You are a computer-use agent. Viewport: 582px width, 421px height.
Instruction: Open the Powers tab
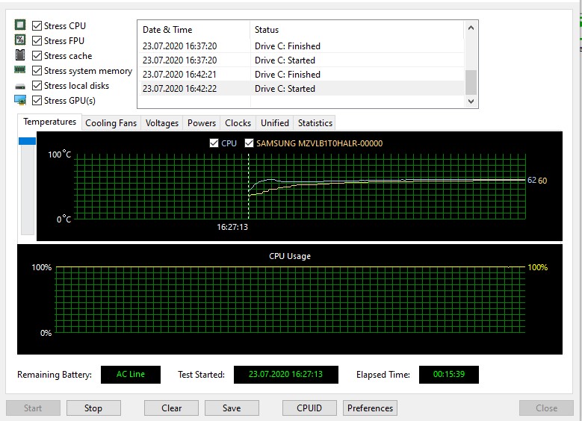[202, 123]
